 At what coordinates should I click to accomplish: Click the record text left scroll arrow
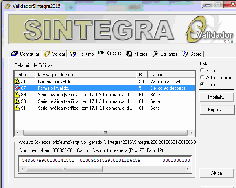22,169
